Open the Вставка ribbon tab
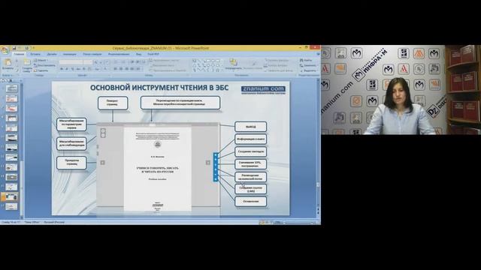This screenshot has height=270, width=481. (35, 54)
